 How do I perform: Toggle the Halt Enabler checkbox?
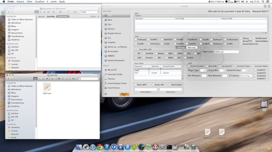(170, 85)
